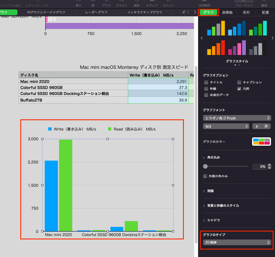Select the Colorful SSSD 960GB table cell
Viewport: 275px width, 257px height.
point(73,87)
